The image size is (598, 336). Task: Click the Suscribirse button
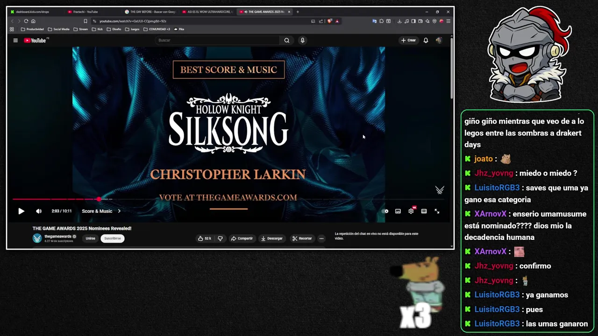pos(113,238)
